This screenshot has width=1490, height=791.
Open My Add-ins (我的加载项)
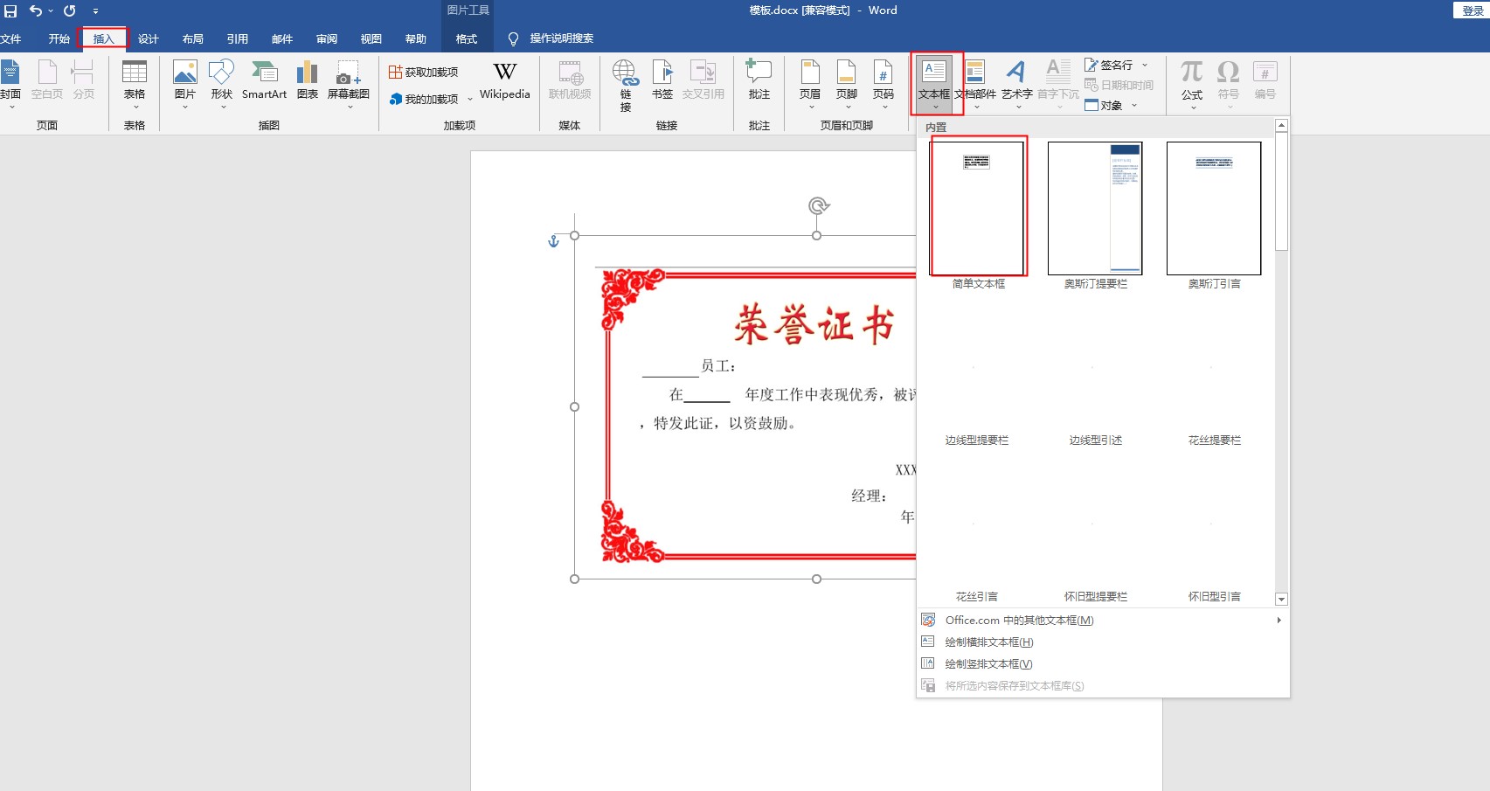(x=424, y=99)
